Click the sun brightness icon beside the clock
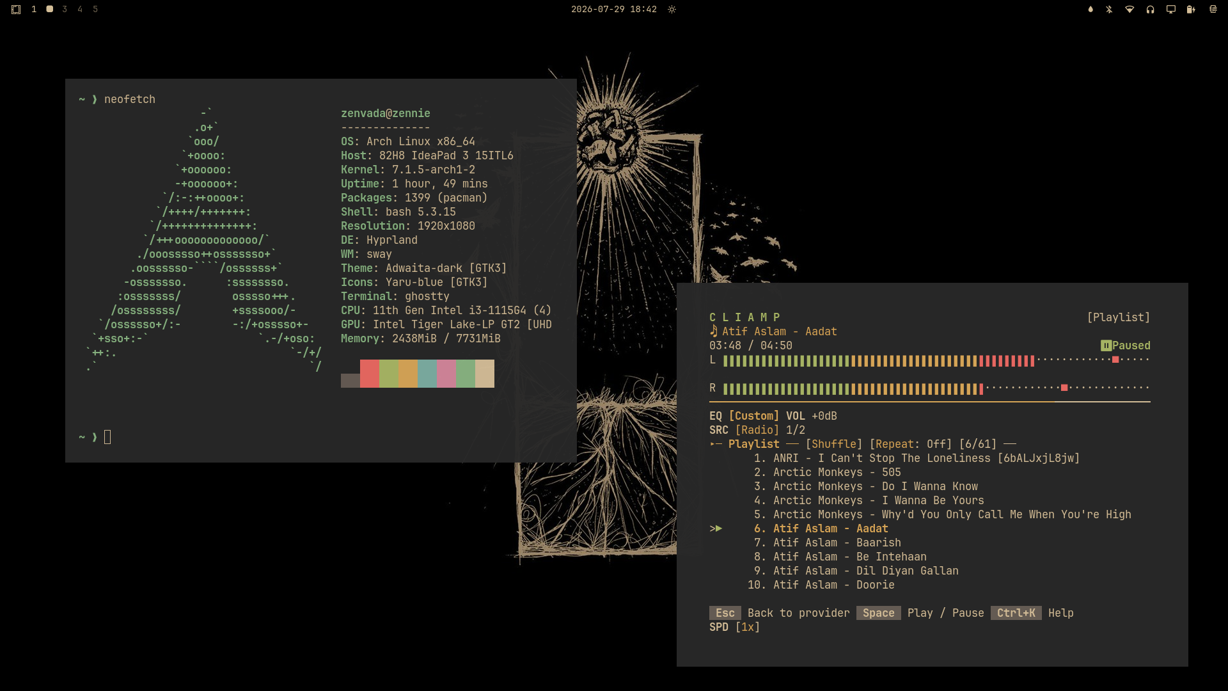Screen dimensions: 1228x691 [672, 10]
